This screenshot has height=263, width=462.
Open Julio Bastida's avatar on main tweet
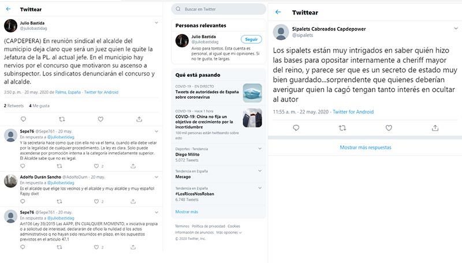click(10, 25)
